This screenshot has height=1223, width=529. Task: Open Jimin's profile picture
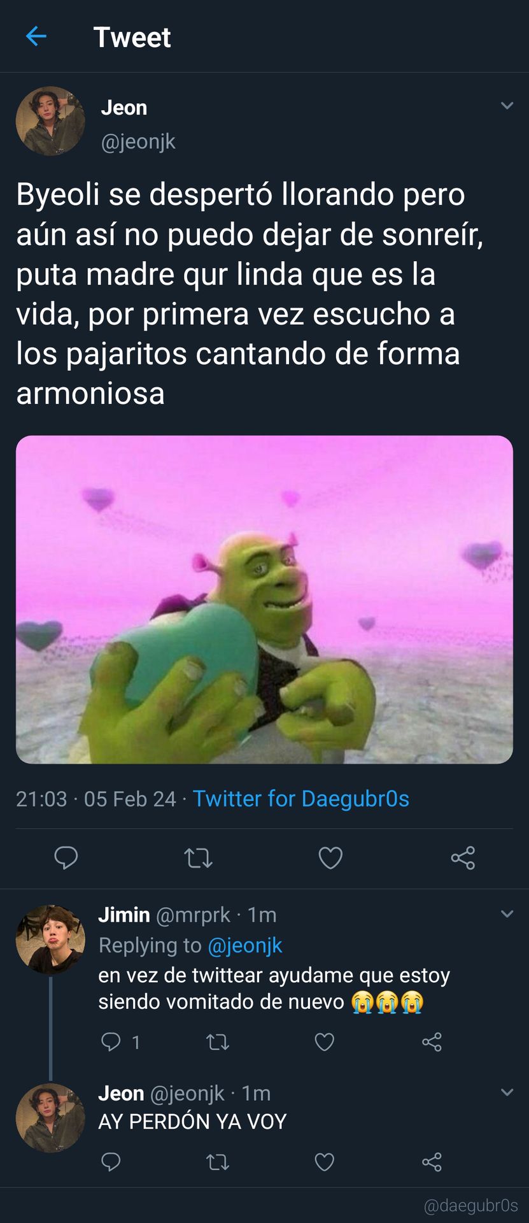pyautogui.click(x=50, y=940)
